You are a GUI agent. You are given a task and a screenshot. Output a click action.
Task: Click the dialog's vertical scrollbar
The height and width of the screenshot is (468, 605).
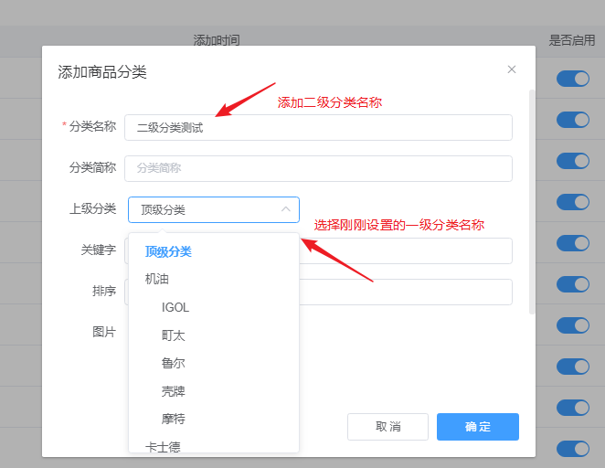(532, 201)
